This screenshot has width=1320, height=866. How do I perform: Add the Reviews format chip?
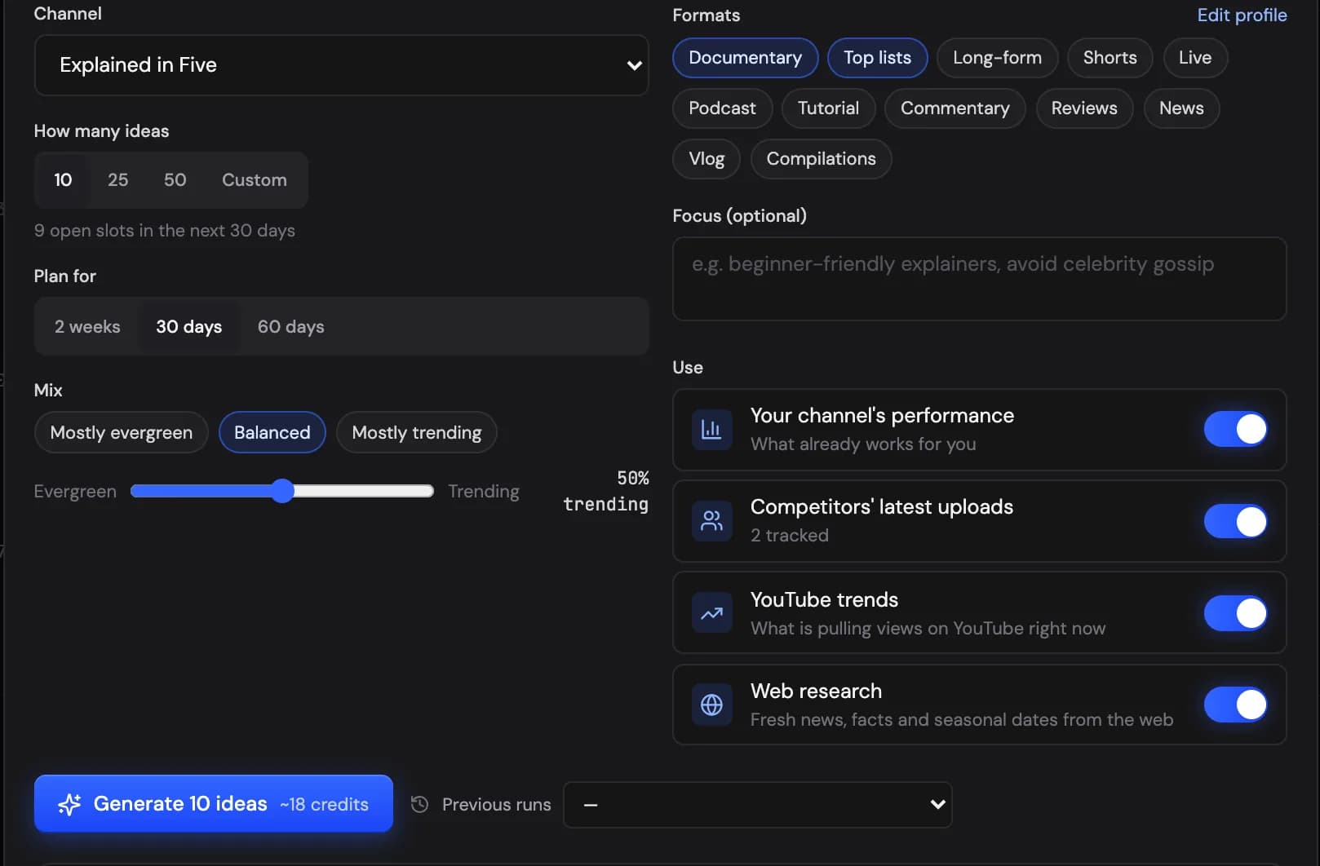(x=1084, y=108)
